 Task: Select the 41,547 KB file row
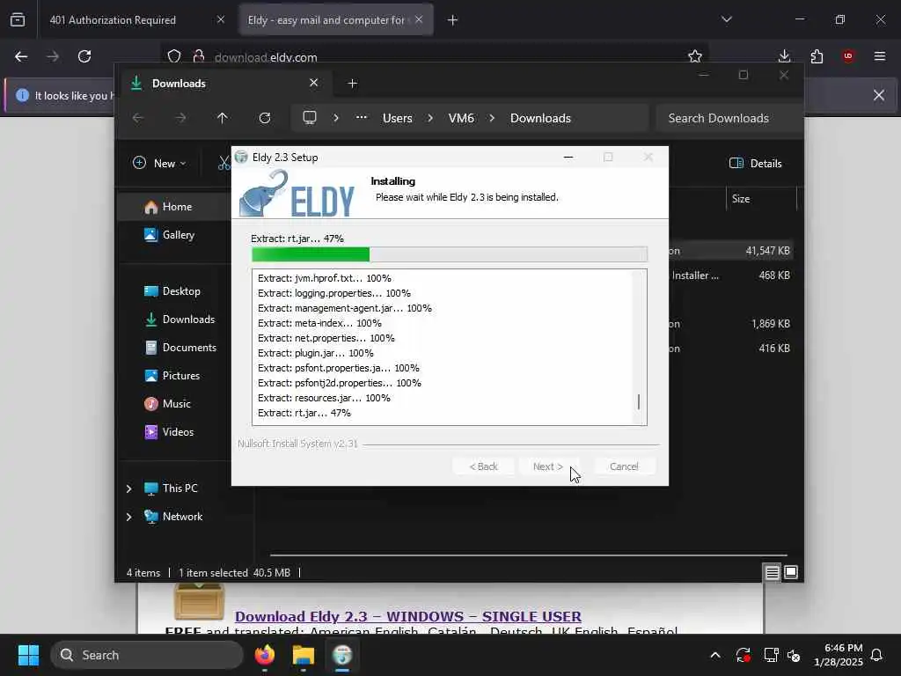pyautogui.click(x=731, y=251)
